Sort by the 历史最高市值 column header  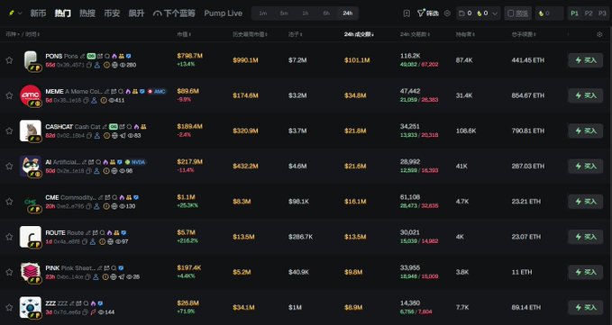coord(251,35)
